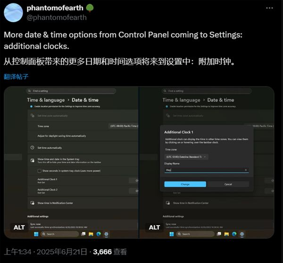Select Date & time breadcrumb in right image
Screen dimensions: 283x263
point(221,100)
